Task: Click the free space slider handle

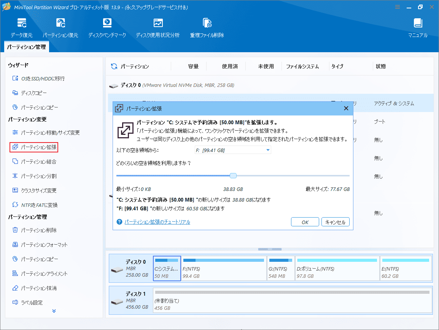Action: tap(233, 176)
